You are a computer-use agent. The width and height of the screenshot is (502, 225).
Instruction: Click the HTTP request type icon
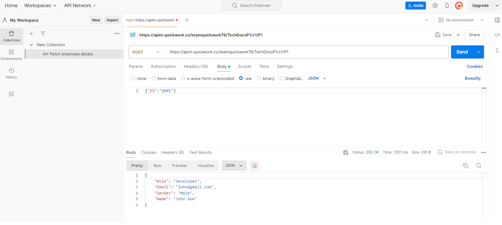(x=133, y=35)
